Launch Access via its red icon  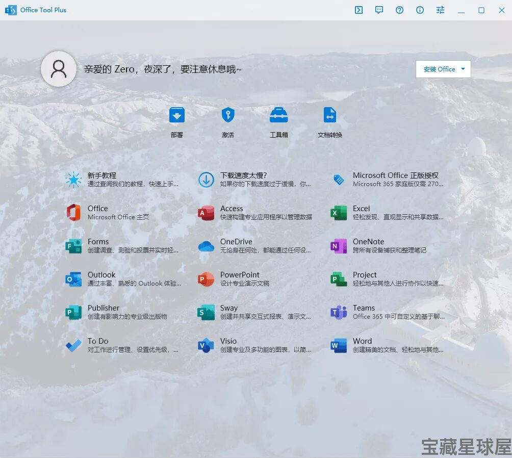(207, 213)
